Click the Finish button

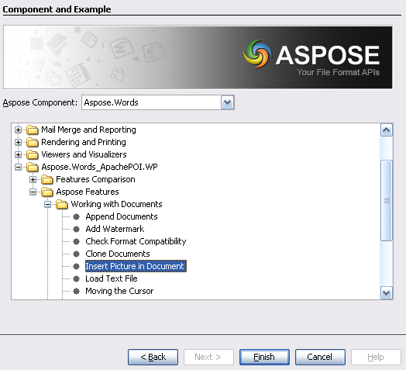point(264,357)
